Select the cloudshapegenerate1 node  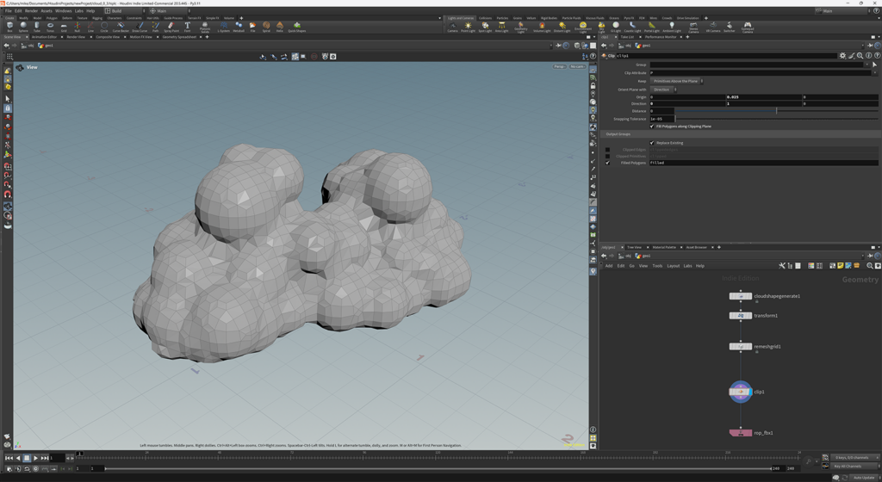pos(740,296)
